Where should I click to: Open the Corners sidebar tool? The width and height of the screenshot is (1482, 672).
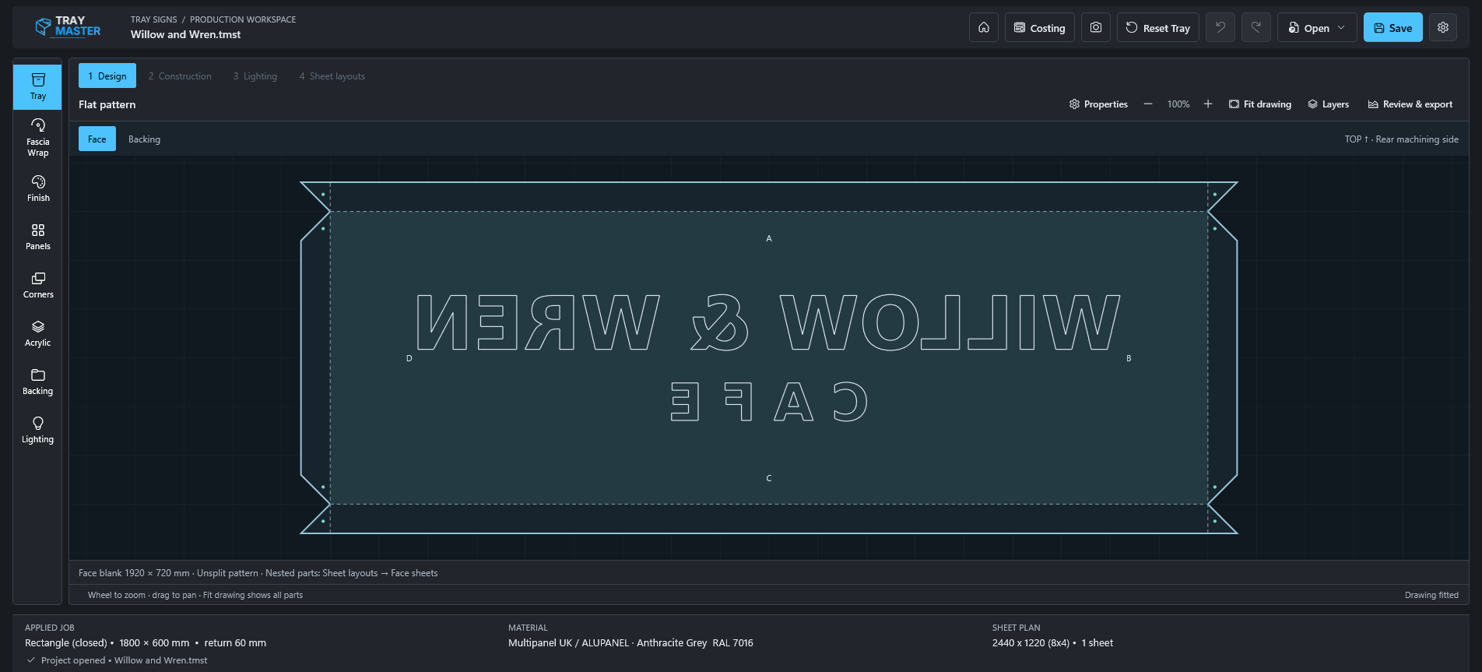tap(37, 285)
